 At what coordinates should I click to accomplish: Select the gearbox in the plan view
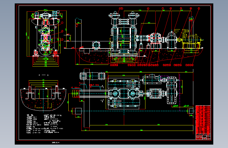[172, 90]
